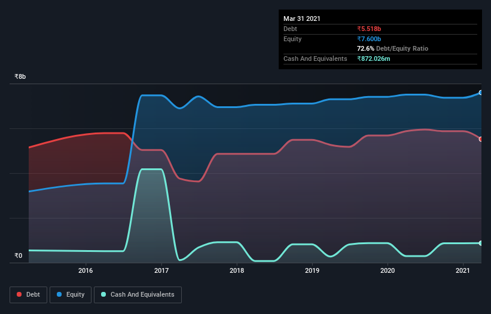Click the teal Cash legend dot
The image size is (491, 314).
[103, 294]
